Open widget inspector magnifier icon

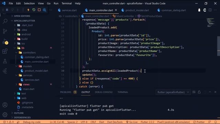(x=44, y=10)
